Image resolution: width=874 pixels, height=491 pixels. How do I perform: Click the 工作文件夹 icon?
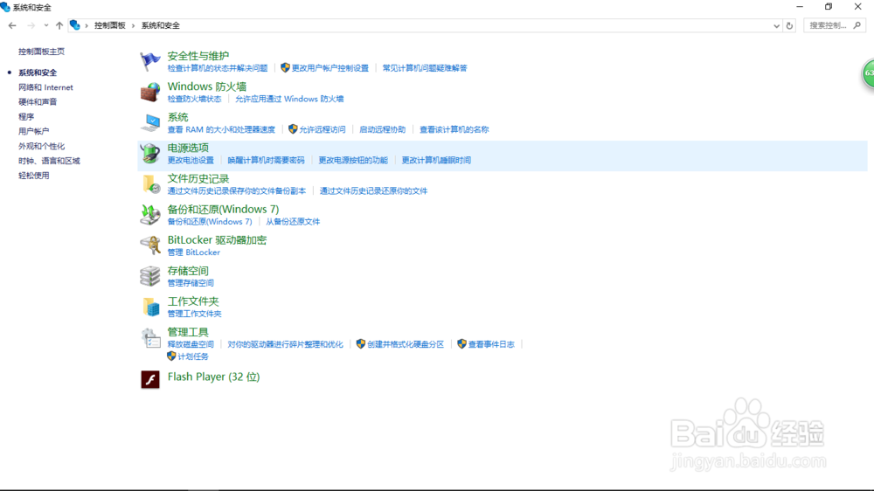click(x=150, y=307)
